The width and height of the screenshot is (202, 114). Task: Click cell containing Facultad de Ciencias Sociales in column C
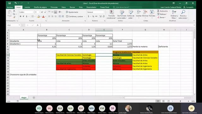click(x=69, y=55)
